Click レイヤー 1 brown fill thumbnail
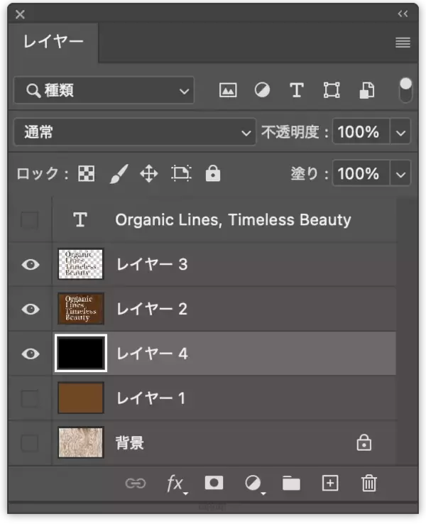426x524 pixels. click(x=80, y=398)
